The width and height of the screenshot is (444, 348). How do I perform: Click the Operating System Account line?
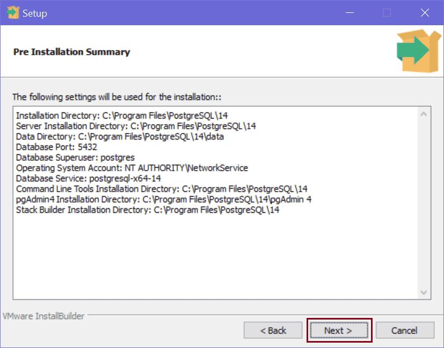coord(132,168)
